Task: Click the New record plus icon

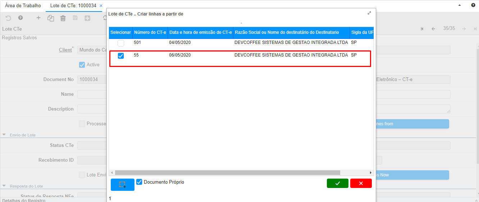Action: pyautogui.click(x=38, y=18)
